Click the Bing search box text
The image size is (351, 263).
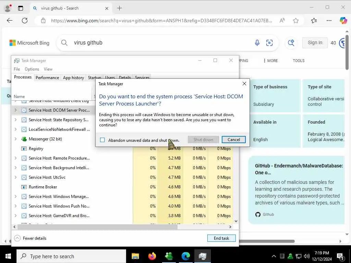88,42
